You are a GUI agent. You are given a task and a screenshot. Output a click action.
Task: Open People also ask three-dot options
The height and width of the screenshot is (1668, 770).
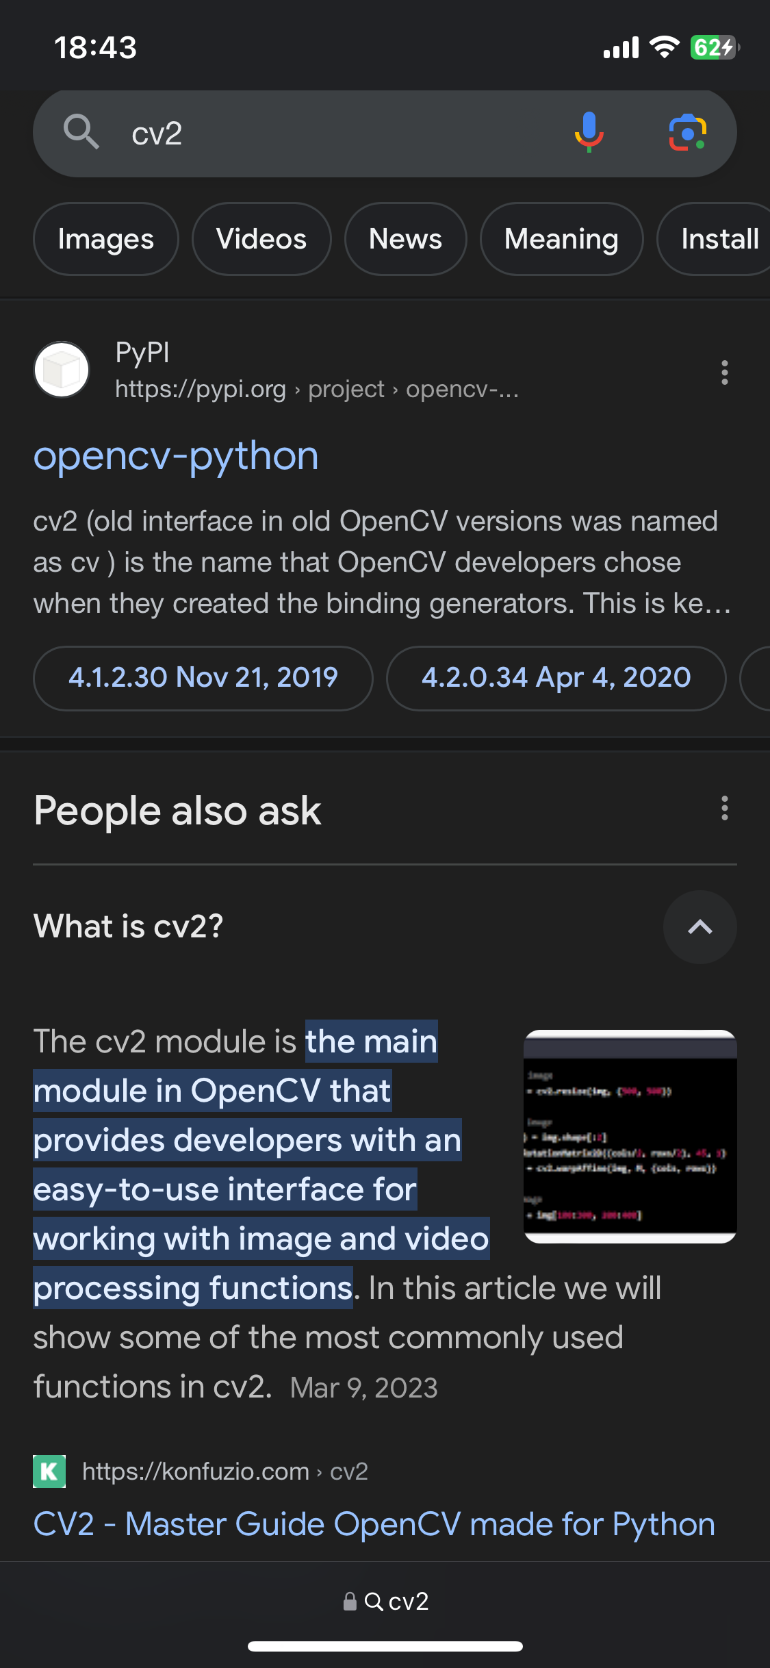click(724, 808)
